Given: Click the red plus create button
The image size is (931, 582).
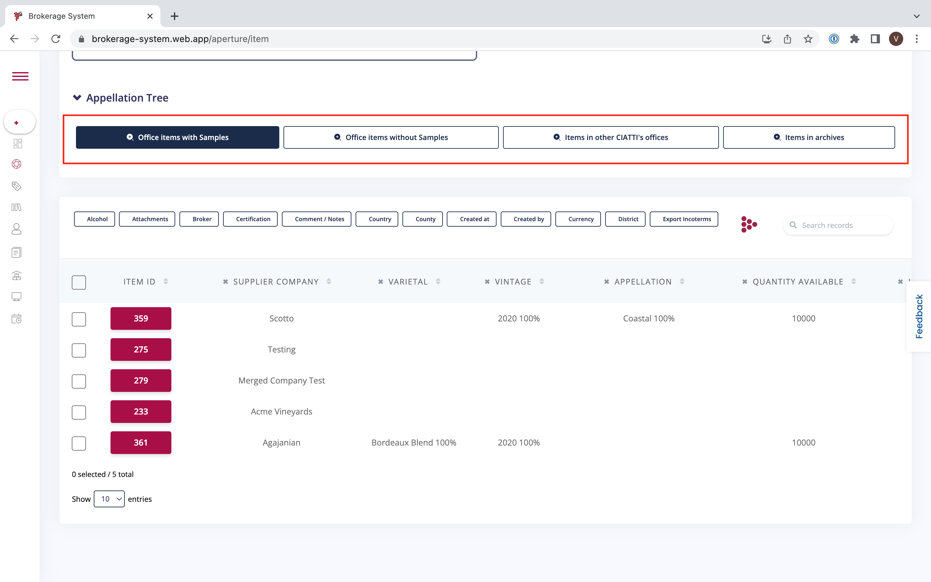Looking at the screenshot, I should (16, 123).
